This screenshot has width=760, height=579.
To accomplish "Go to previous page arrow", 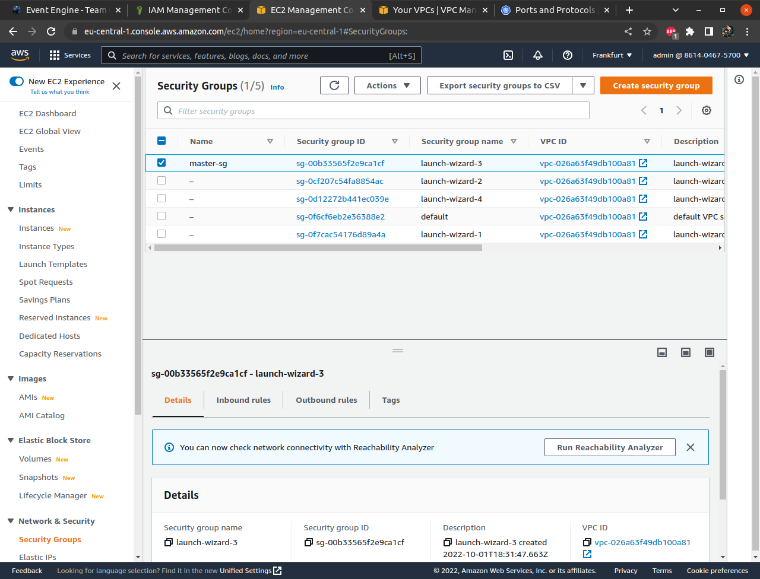I will (644, 110).
